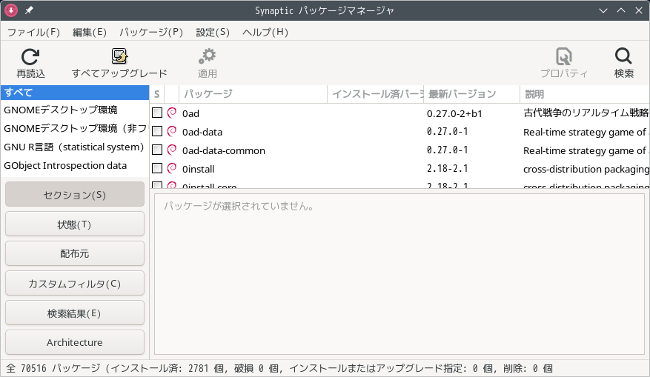Click the Debian swirl icon beside 0ad
The height and width of the screenshot is (377, 650).
172,113
